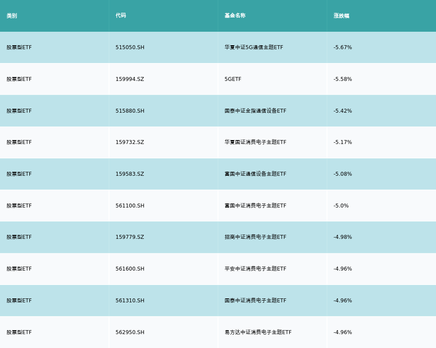Select fund code 561310.SH
Viewport: 436px width, 348px height.
(x=130, y=301)
